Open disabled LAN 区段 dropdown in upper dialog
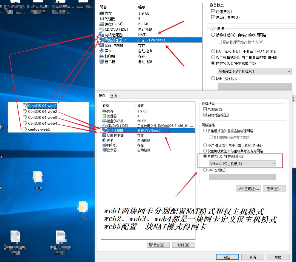The height and width of the screenshot is (262, 296). 255,86
